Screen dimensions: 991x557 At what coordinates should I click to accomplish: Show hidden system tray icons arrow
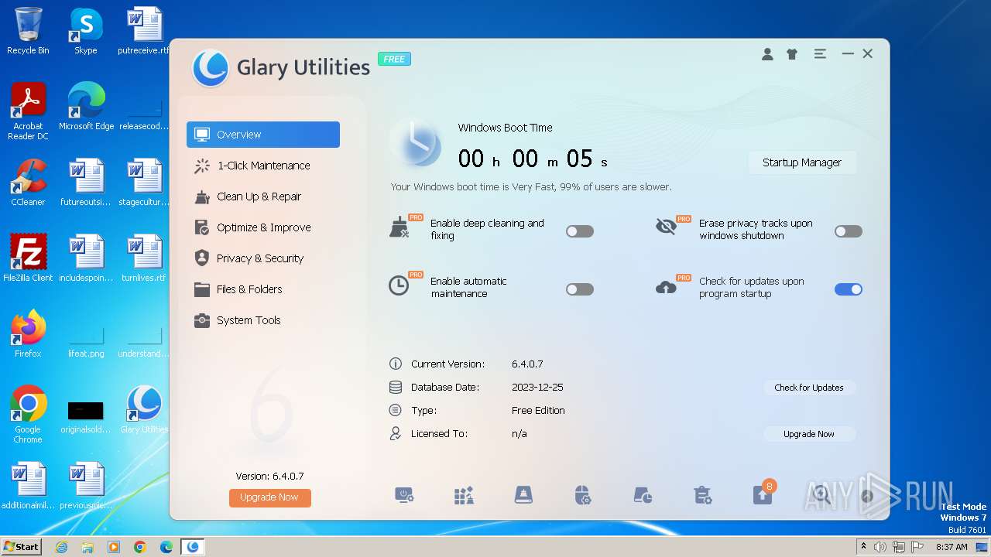coord(863,547)
